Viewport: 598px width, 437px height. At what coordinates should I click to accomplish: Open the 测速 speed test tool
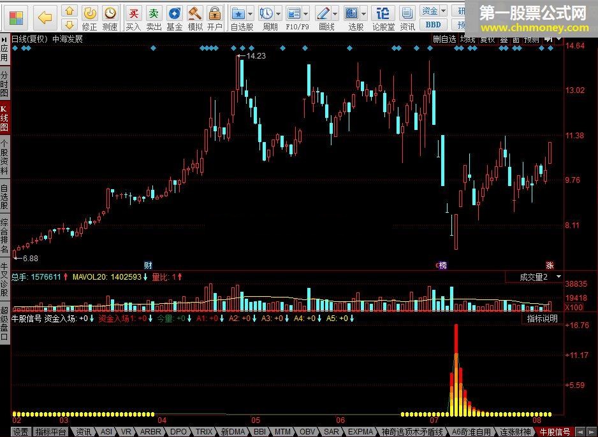coord(110,18)
